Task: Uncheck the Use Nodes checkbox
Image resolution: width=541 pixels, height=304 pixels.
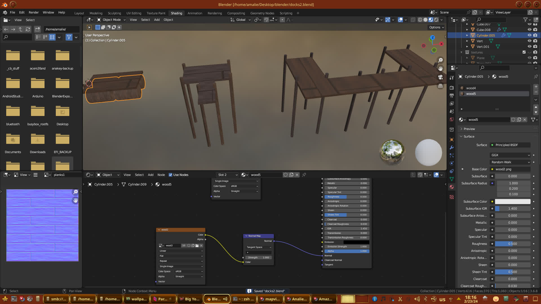Action: tap(170, 175)
